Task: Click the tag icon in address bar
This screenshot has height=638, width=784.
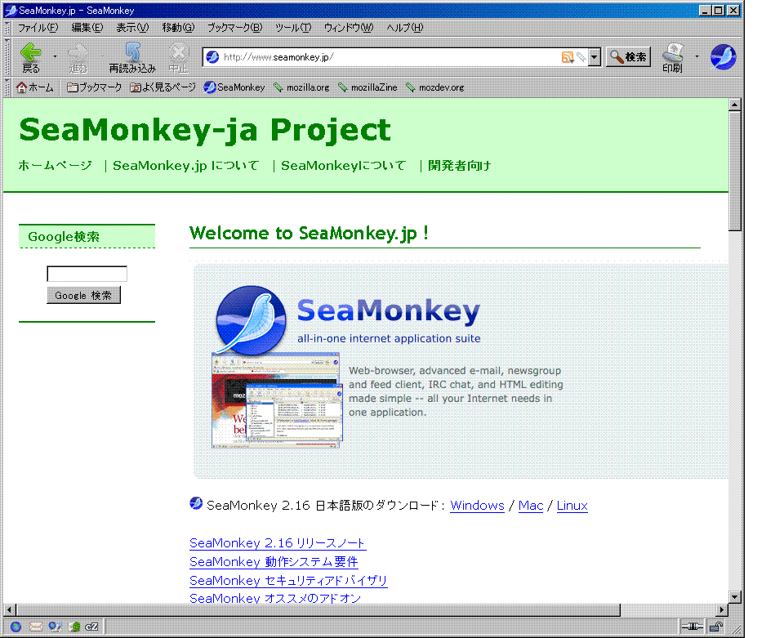Action: [581, 57]
